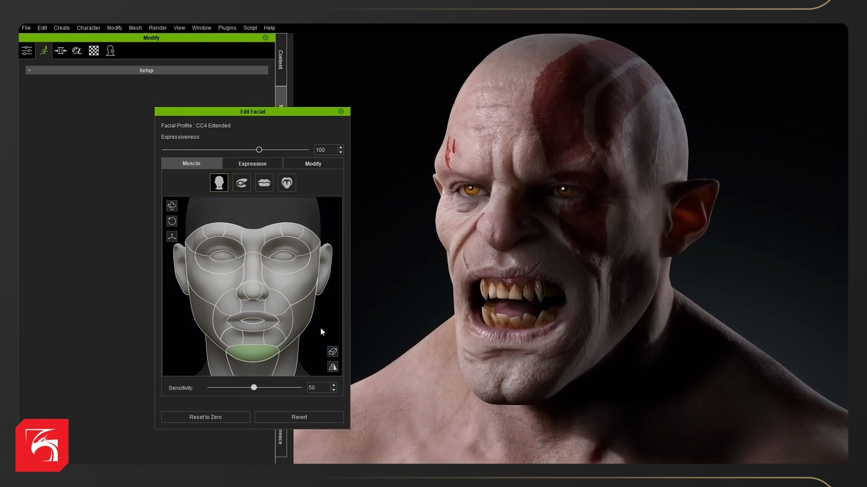Expand the Setup section plus sign
The width and height of the screenshot is (867, 487).
29,70
